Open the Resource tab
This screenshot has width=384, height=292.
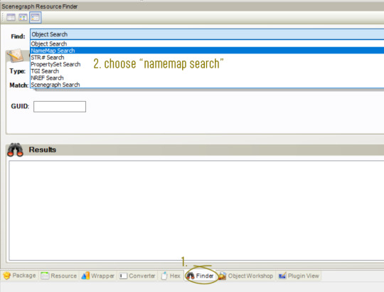click(59, 276)
